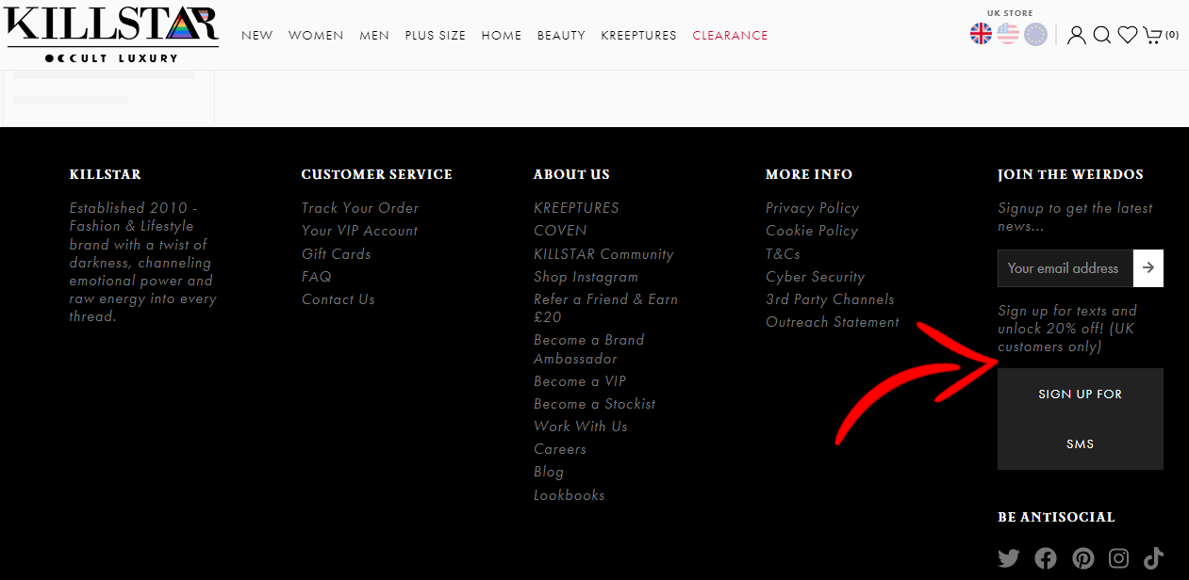Image resolution: width=1189 pixels, height=580 pixels.
Task: Open the Careers link
Action: 560,449
